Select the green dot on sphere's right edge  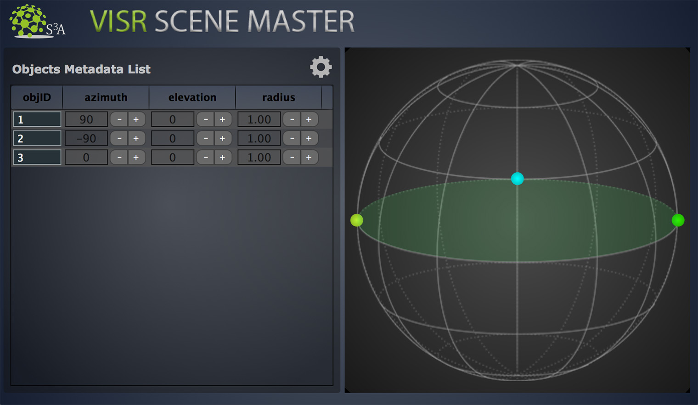(678, 220)
